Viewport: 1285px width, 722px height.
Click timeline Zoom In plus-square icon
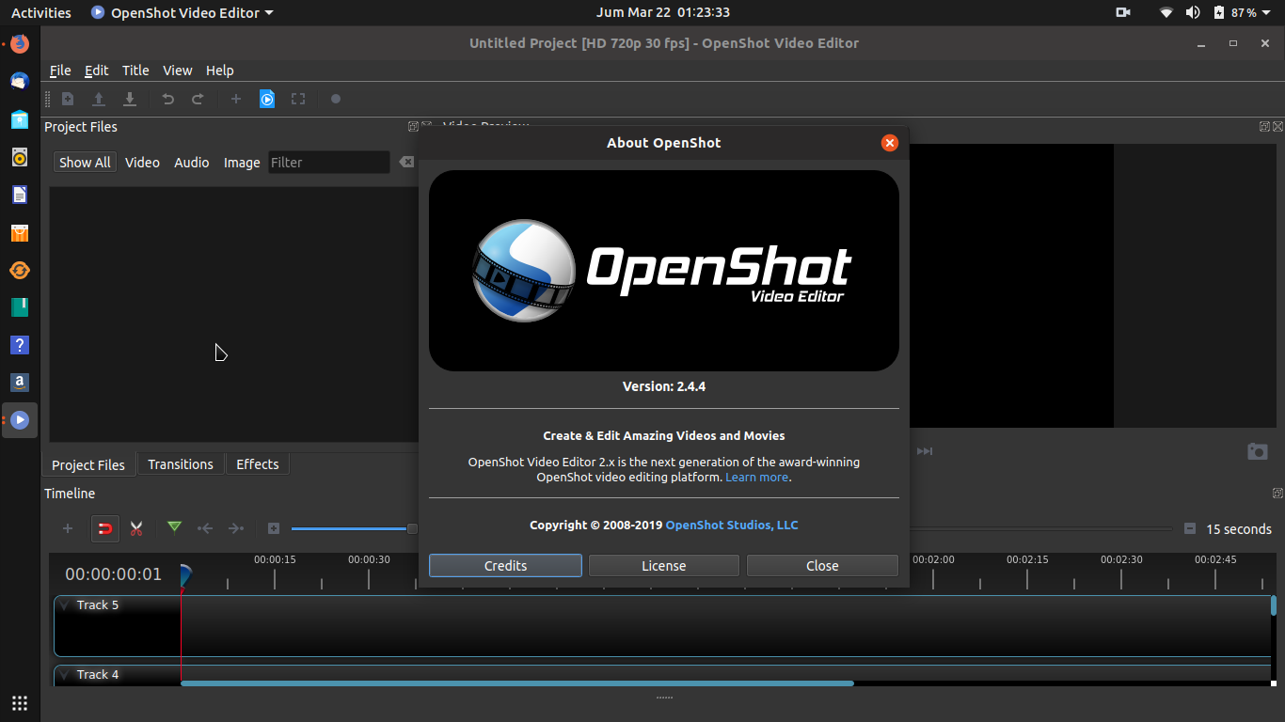click(x=274, y=528)
